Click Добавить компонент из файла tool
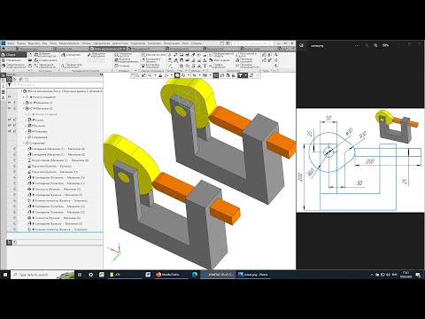 tap(46, 55)
